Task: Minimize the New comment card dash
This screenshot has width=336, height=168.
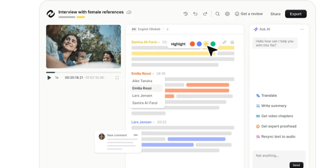Action: click(x=136, y=135)
